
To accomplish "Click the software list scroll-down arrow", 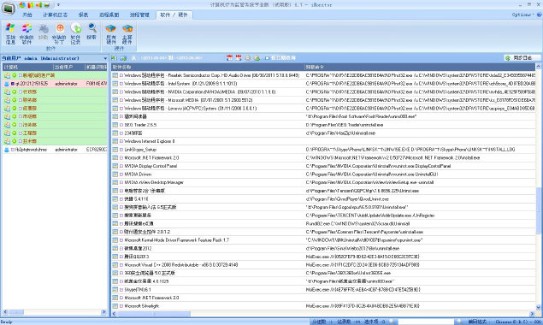I will click(538, 307).
